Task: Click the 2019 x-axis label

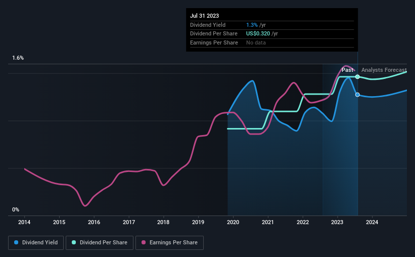Action: click(198, 222)
